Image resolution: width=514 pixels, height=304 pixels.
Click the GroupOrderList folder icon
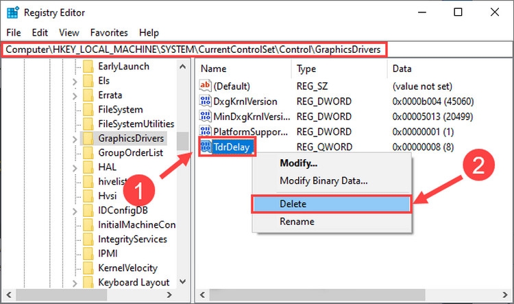click(x=88, y=153)
